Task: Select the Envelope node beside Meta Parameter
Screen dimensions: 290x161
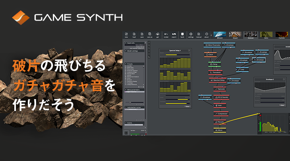Action: [228, 45]
